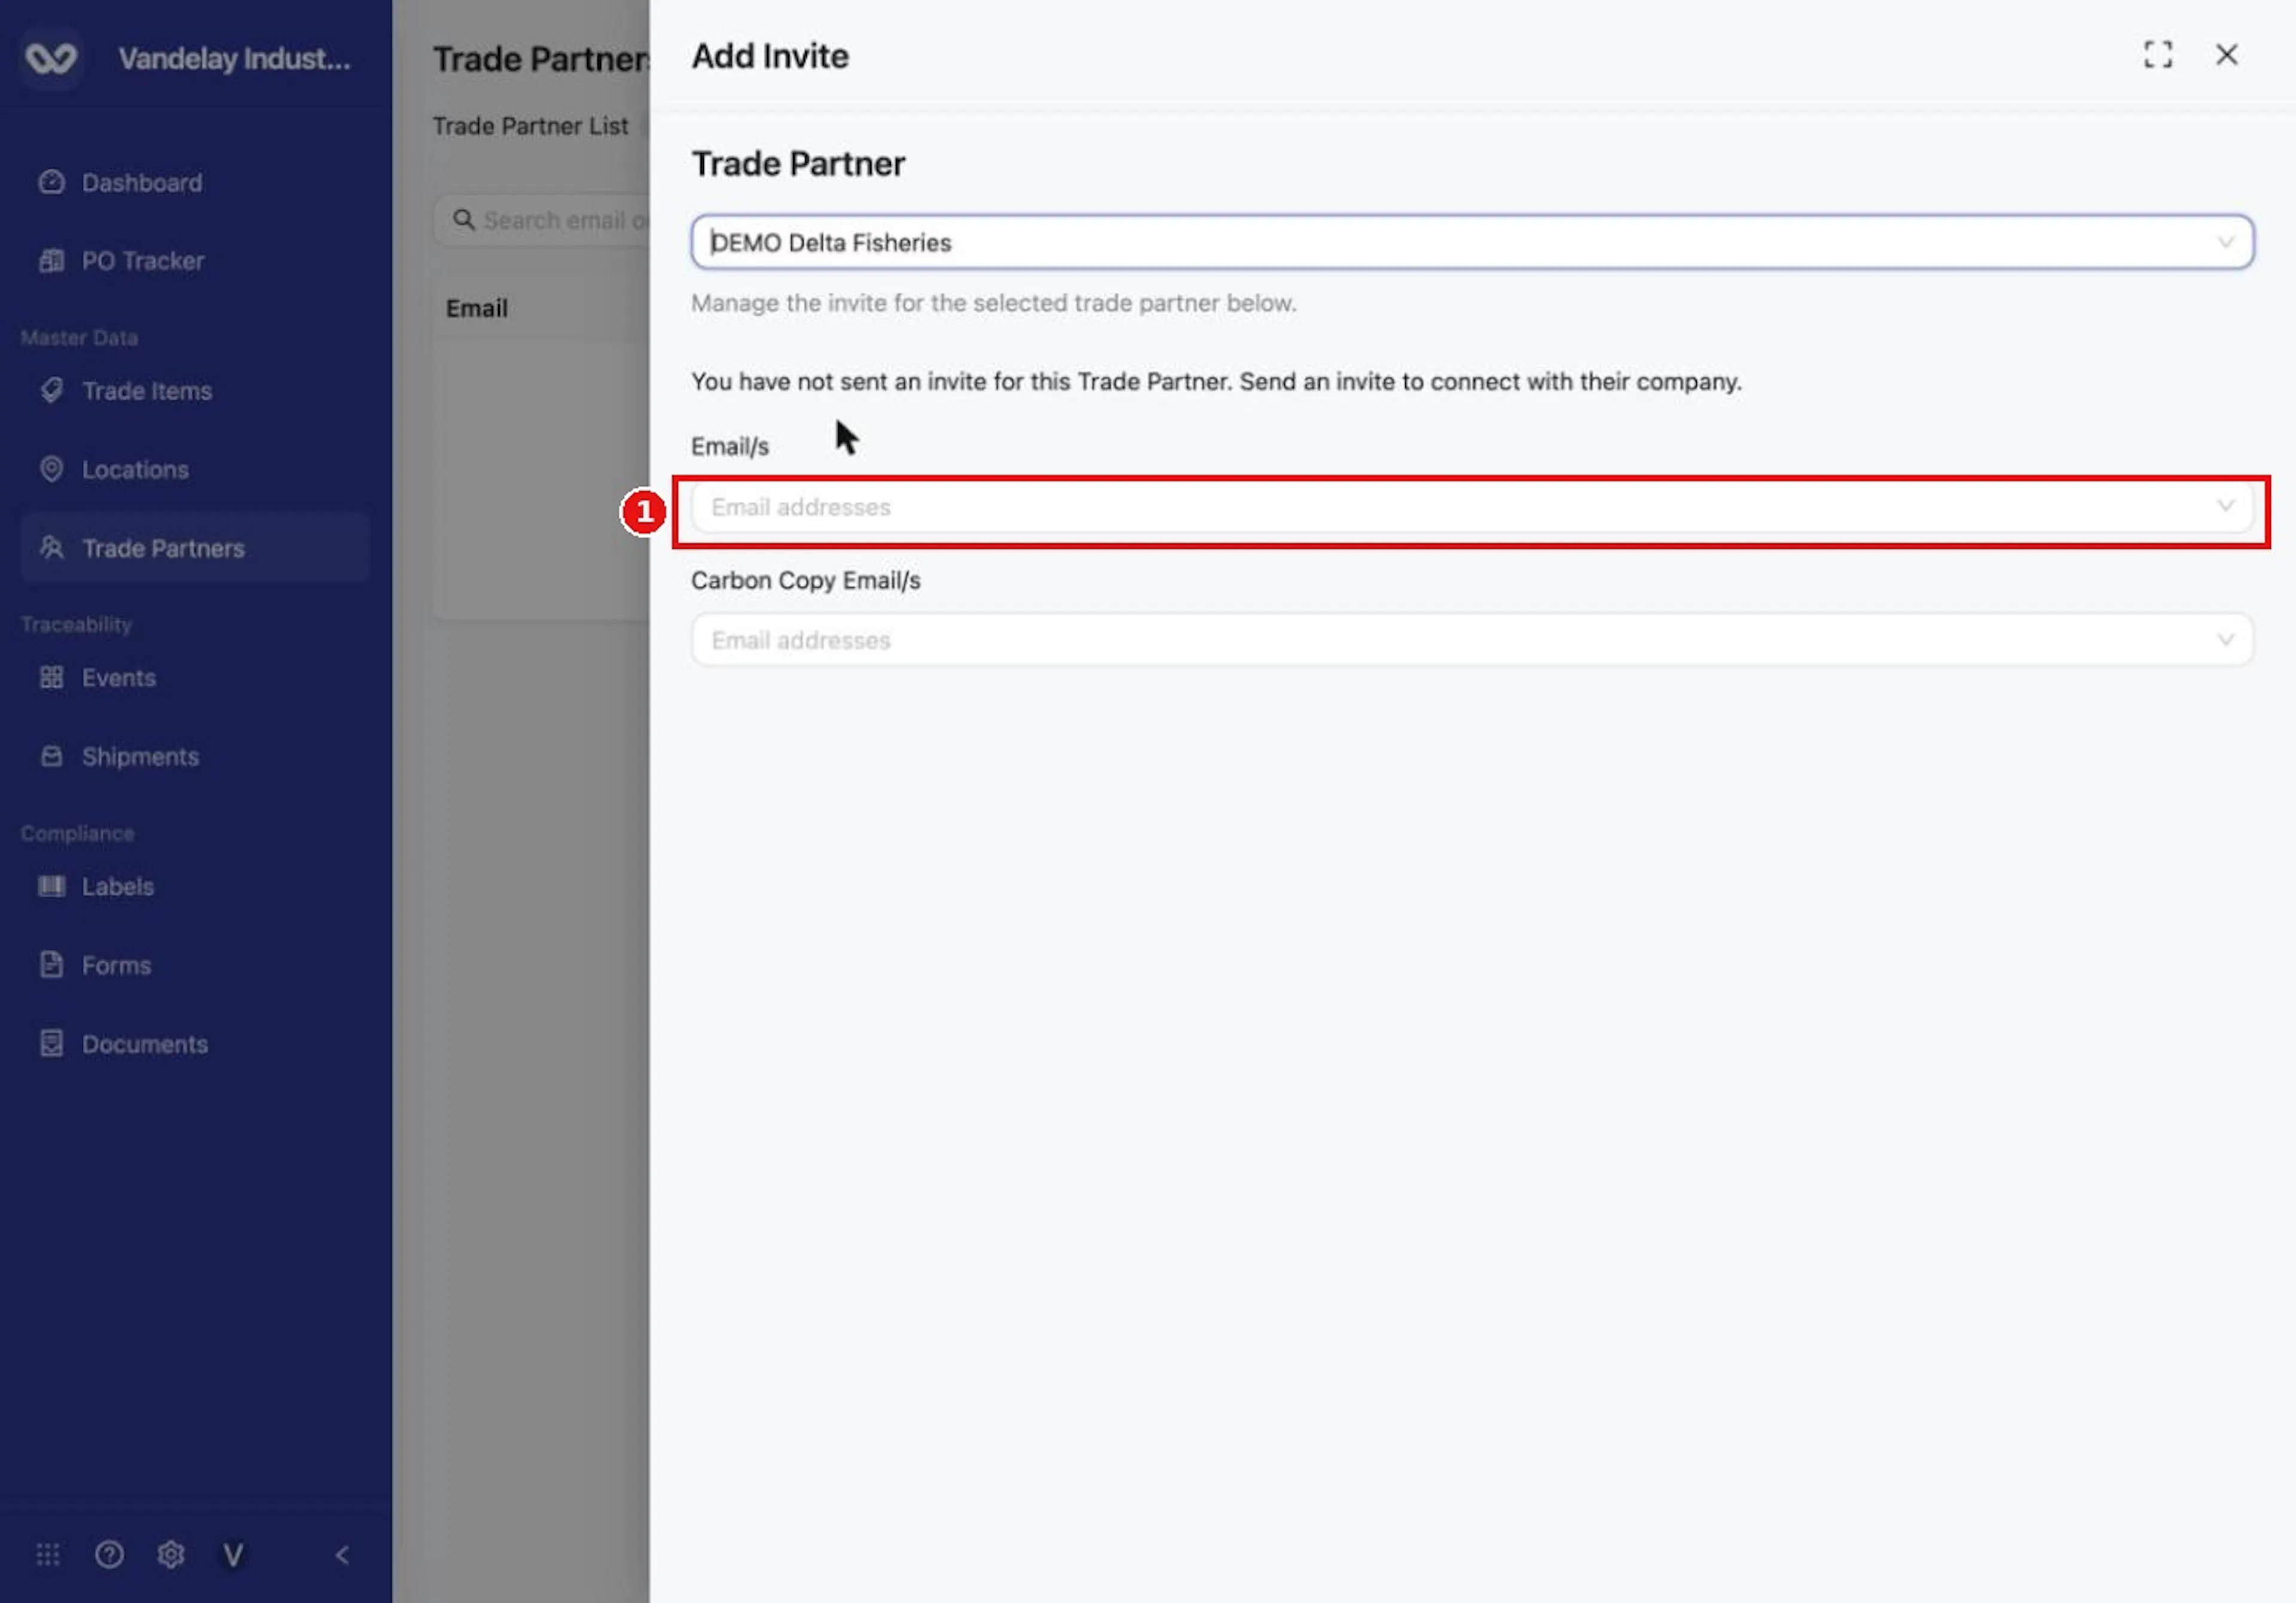Expand the Add Invite panel to fullscreen
The image size is (2296, 1603).
pos(2158,55)
